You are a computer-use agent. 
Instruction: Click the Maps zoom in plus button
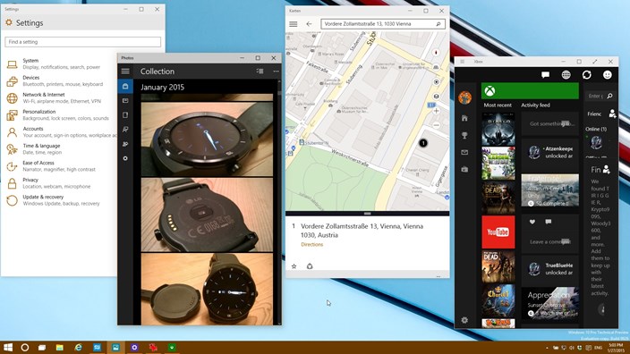pos(437,111)
